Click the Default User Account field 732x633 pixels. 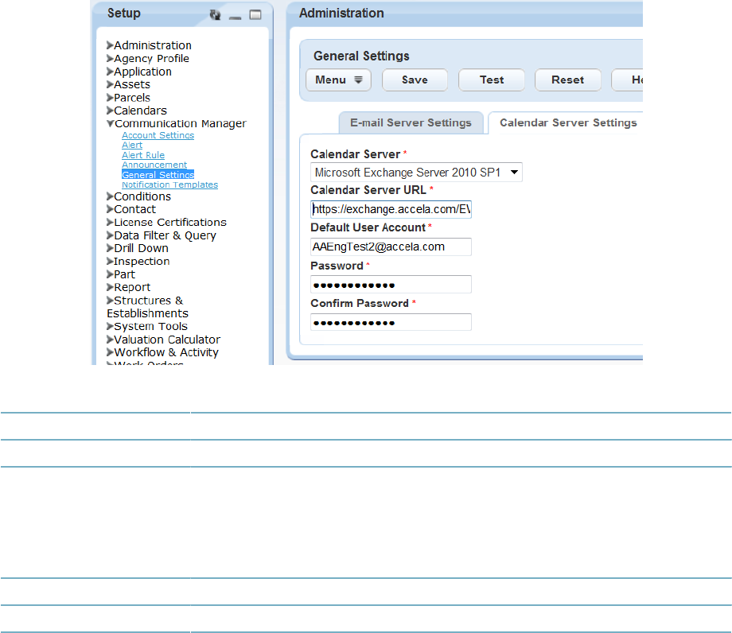[391, 247]
